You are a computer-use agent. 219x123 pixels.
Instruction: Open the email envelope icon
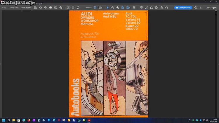(55, 8)
